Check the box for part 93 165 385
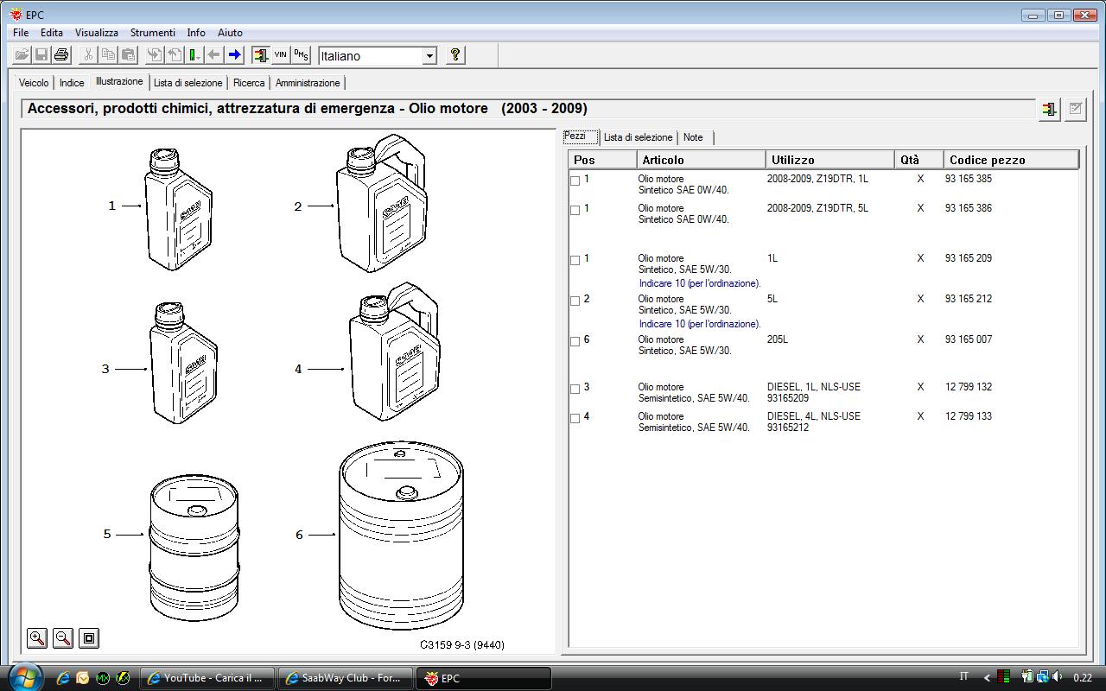1106x691 pixels. click(x=575, y=181)
